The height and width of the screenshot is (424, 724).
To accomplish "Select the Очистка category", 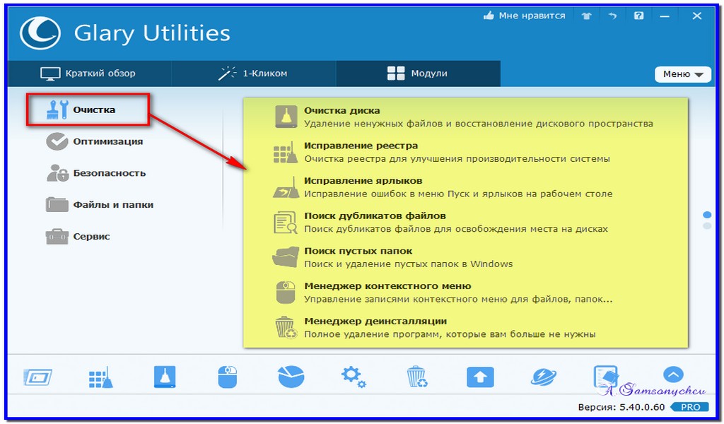I will 88,110.
